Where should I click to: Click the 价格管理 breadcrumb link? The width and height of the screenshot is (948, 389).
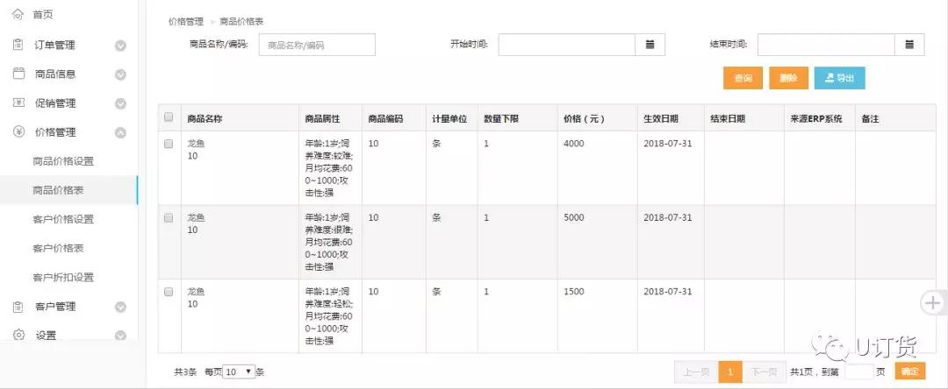pos(185,21)
